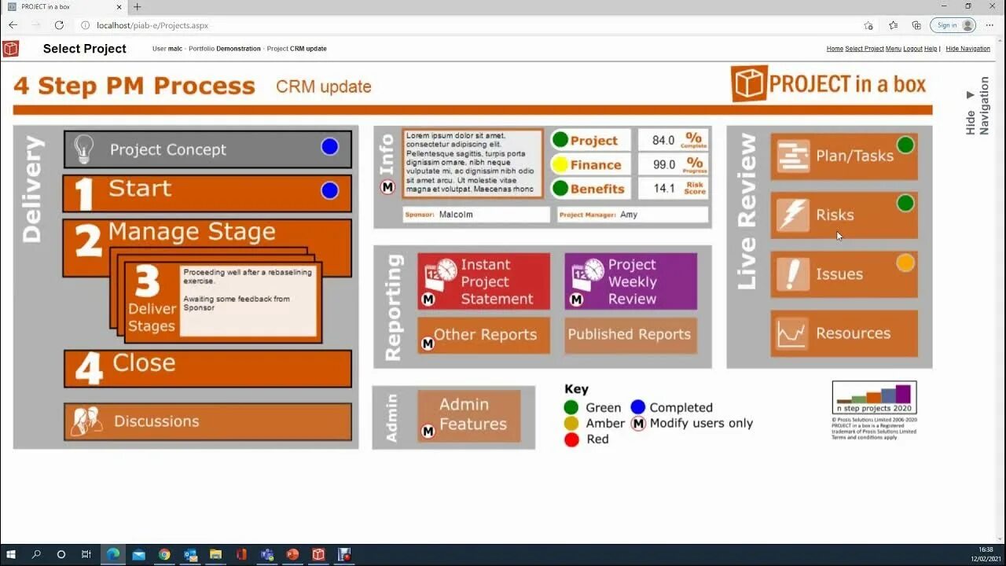Open Discussions
The width and height of the screenshot is (1006, 566).
tap(207, 421)
